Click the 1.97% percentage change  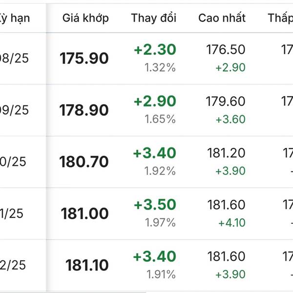(160, 223)
